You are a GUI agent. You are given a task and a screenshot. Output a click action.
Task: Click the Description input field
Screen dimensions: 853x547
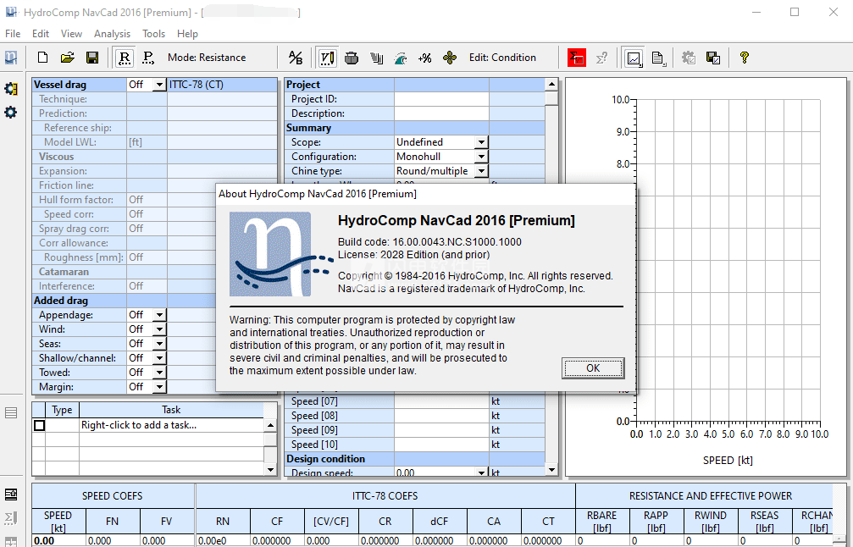(x=441, y=113)
